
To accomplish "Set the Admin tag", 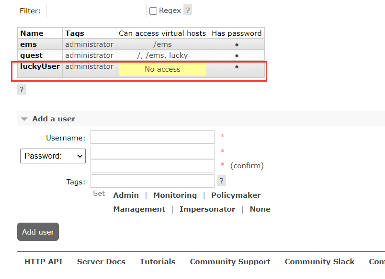I will pos(126,195).
